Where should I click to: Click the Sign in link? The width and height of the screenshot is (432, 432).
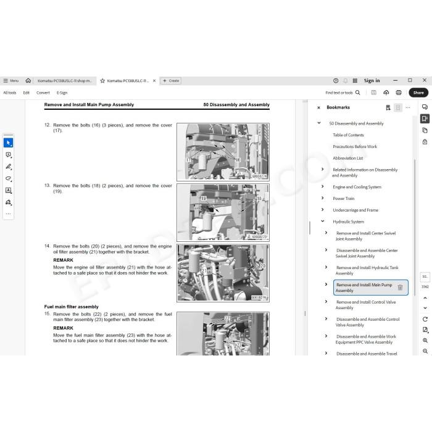(x=372, y=80)
